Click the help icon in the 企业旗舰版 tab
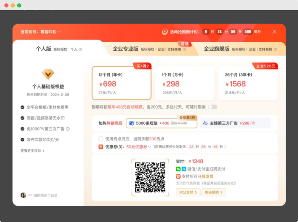This screenshot has width=298, height=222. pos(275,49)
